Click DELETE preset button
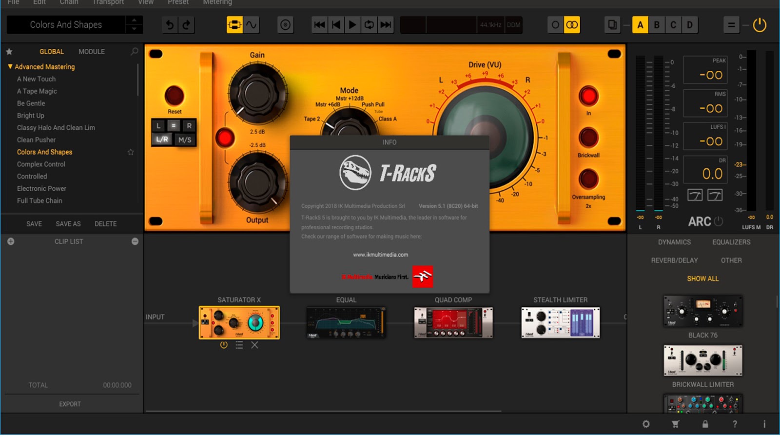 click(x=106, y=224)
